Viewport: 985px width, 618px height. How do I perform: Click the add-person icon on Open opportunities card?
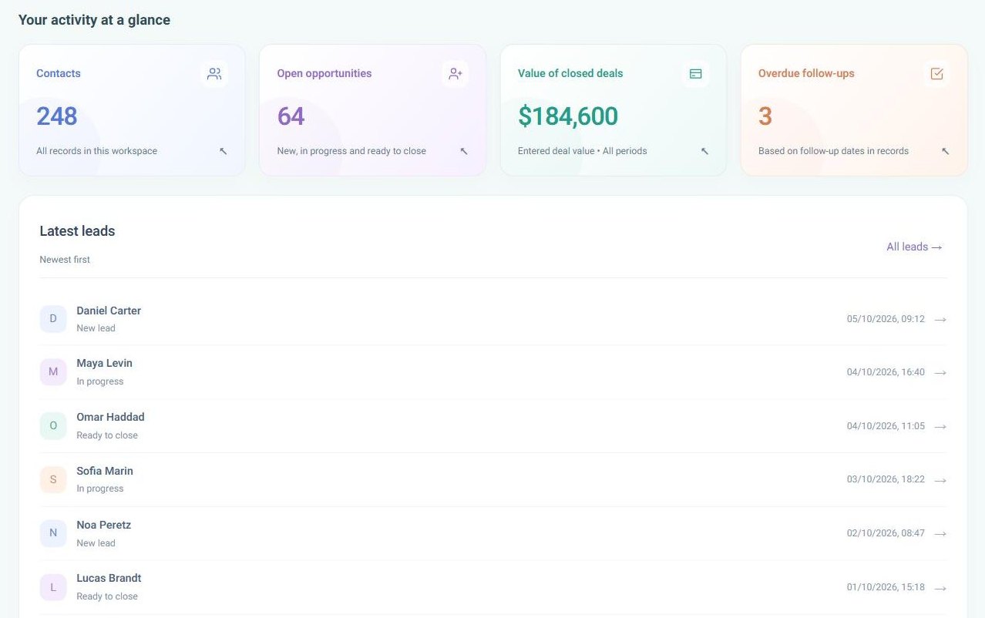(456, 74)
